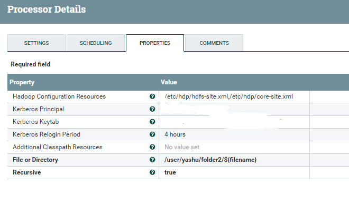The height and width of the screenshot is (204, 349).
Task: Select the Hadoop Configuration Resources property name
Action: [x=59, y=96]
